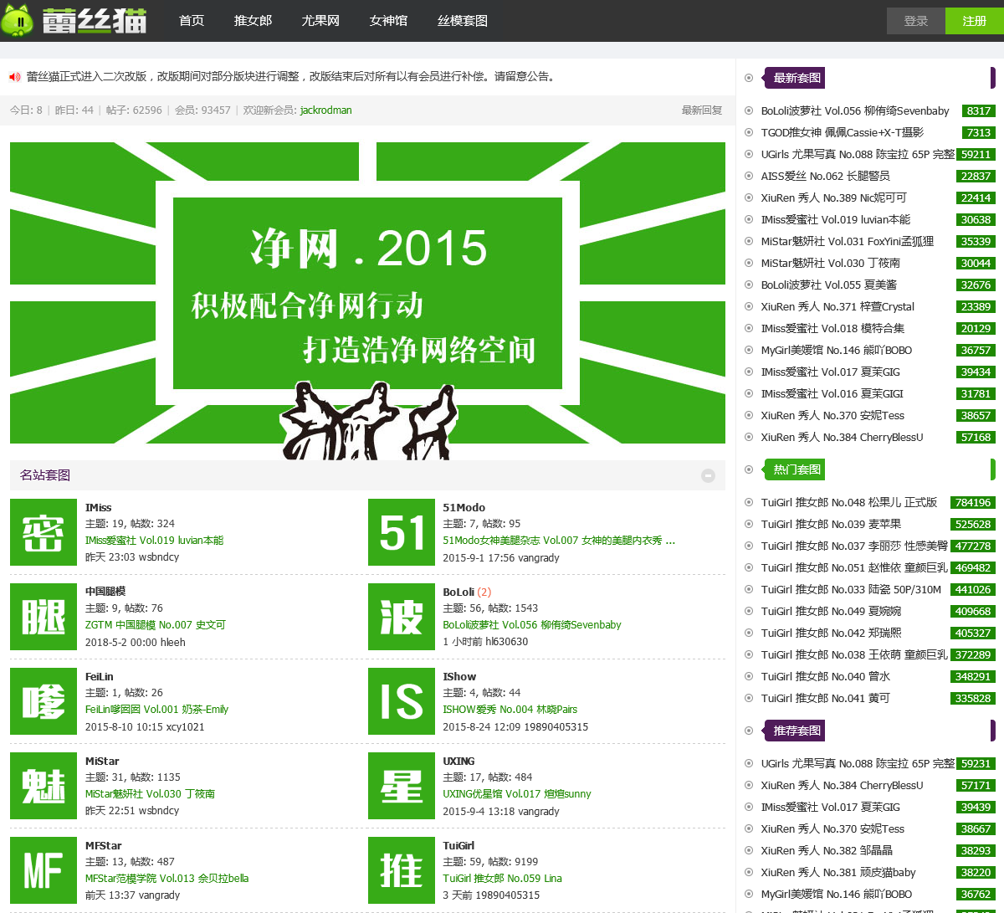Open MFStar范模学院 Vol.013 余贝拉bella post
Viewport: 1004px width, 913px height.
(166, 879)
